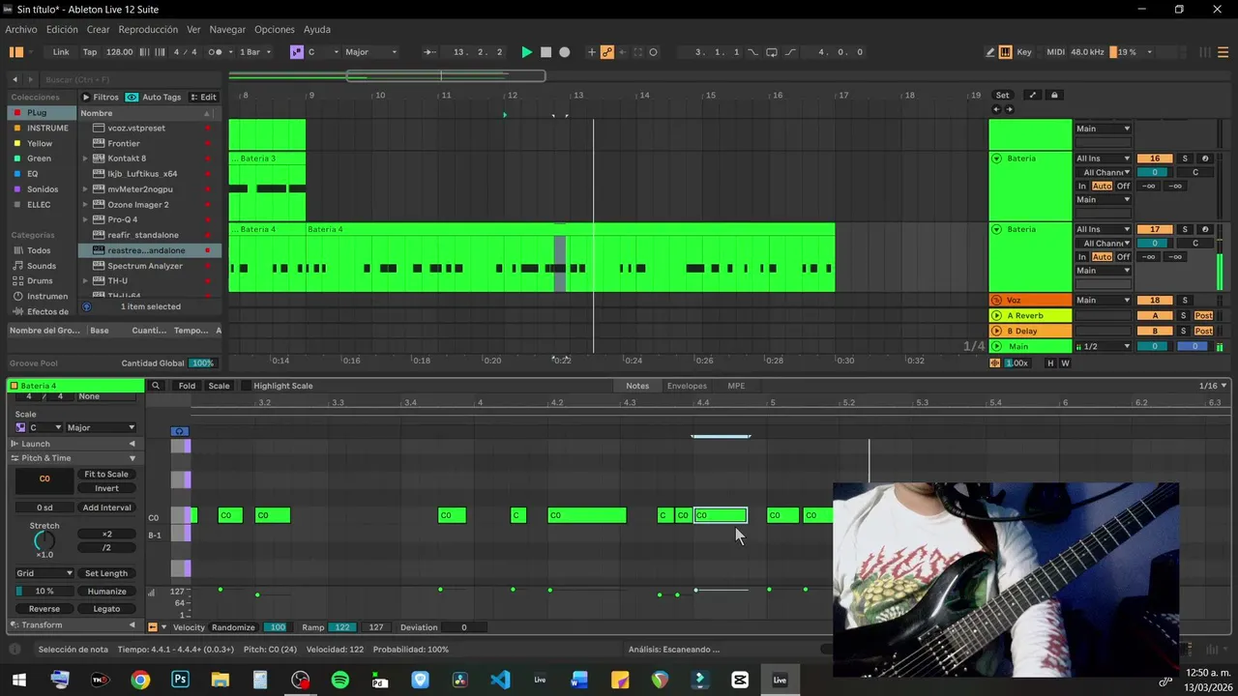
Task: Click the Lock Envelopes padlock icon
Action: click(1054, 95)
